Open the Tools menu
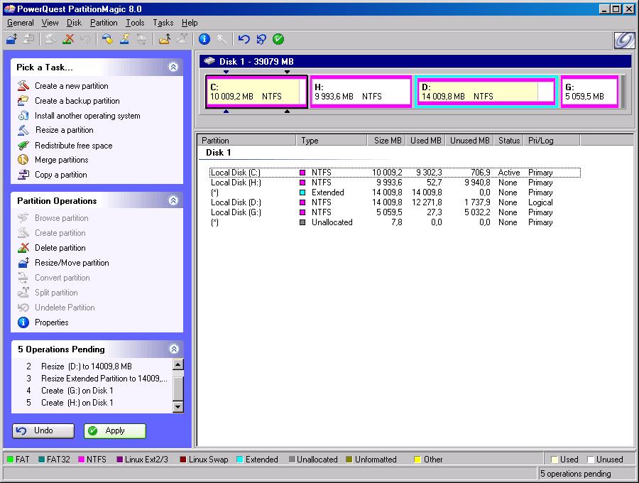The image size is (639, 483). [x=135, y=23]
